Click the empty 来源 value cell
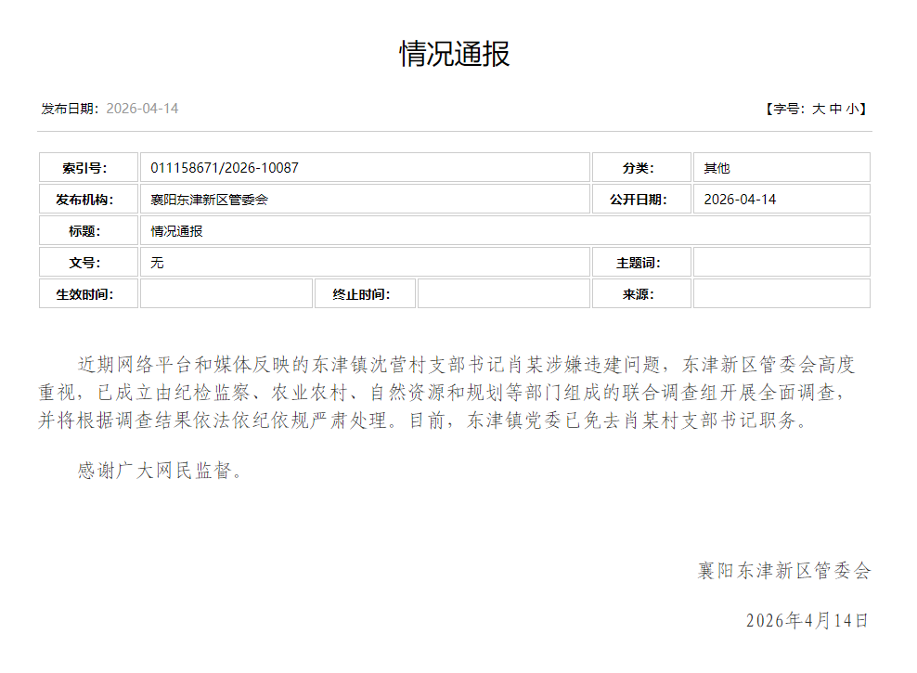917x673 pixels. [781, 294]
